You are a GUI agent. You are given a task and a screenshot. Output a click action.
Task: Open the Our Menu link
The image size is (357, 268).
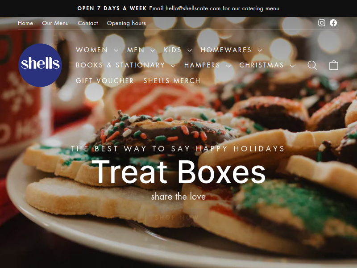point(55,23)
